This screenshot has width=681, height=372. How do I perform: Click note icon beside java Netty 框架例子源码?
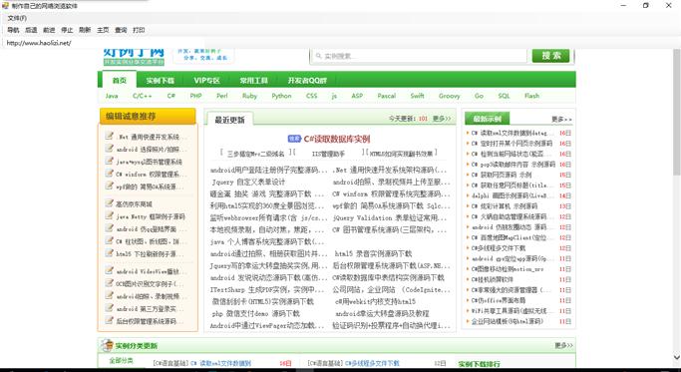[109, 215]
